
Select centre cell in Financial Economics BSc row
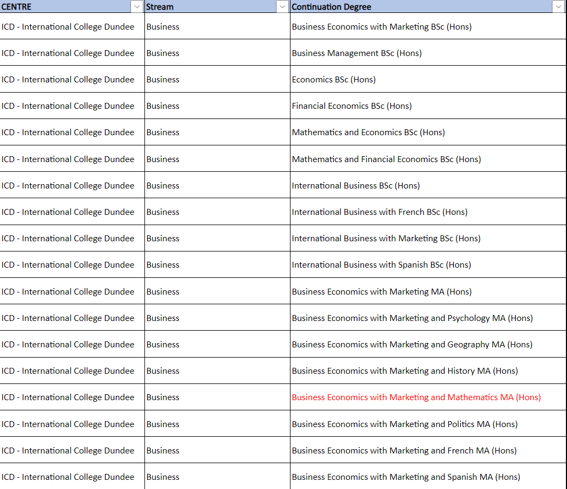pyautogui.click(x=72, y=106)
